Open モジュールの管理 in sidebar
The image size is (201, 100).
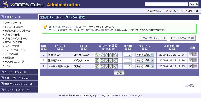point(14,27)
